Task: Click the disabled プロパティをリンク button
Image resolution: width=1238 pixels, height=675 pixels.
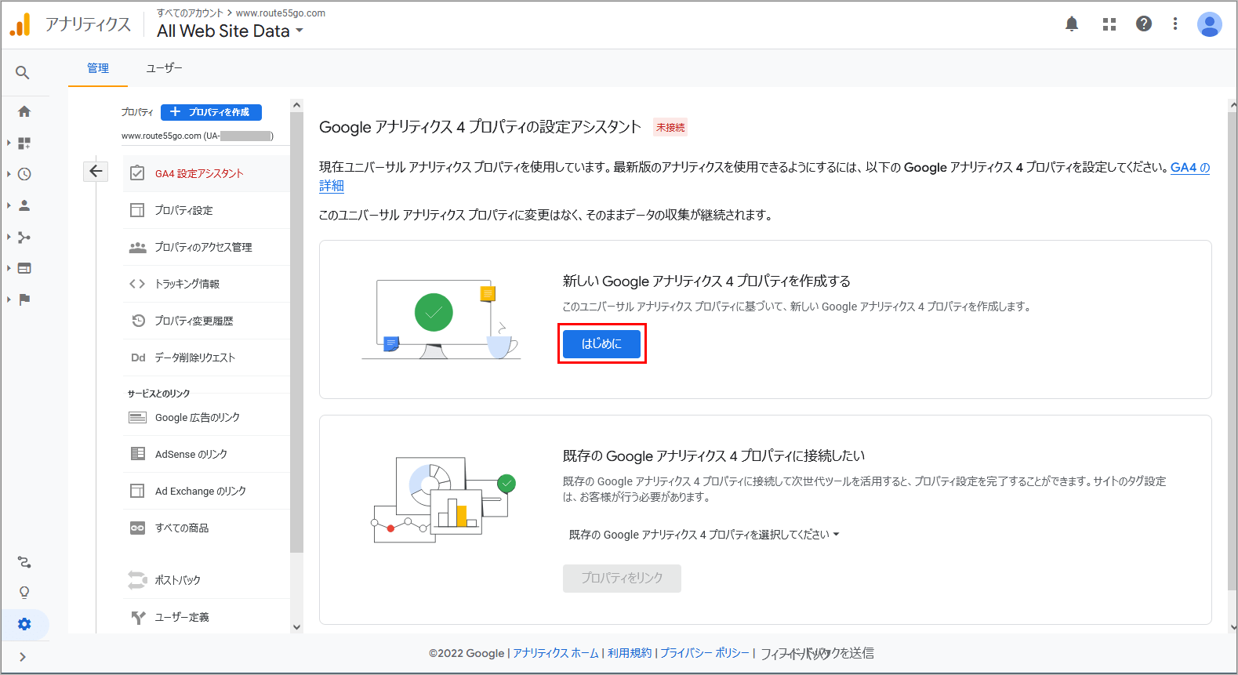Action: tap(622, 578)
